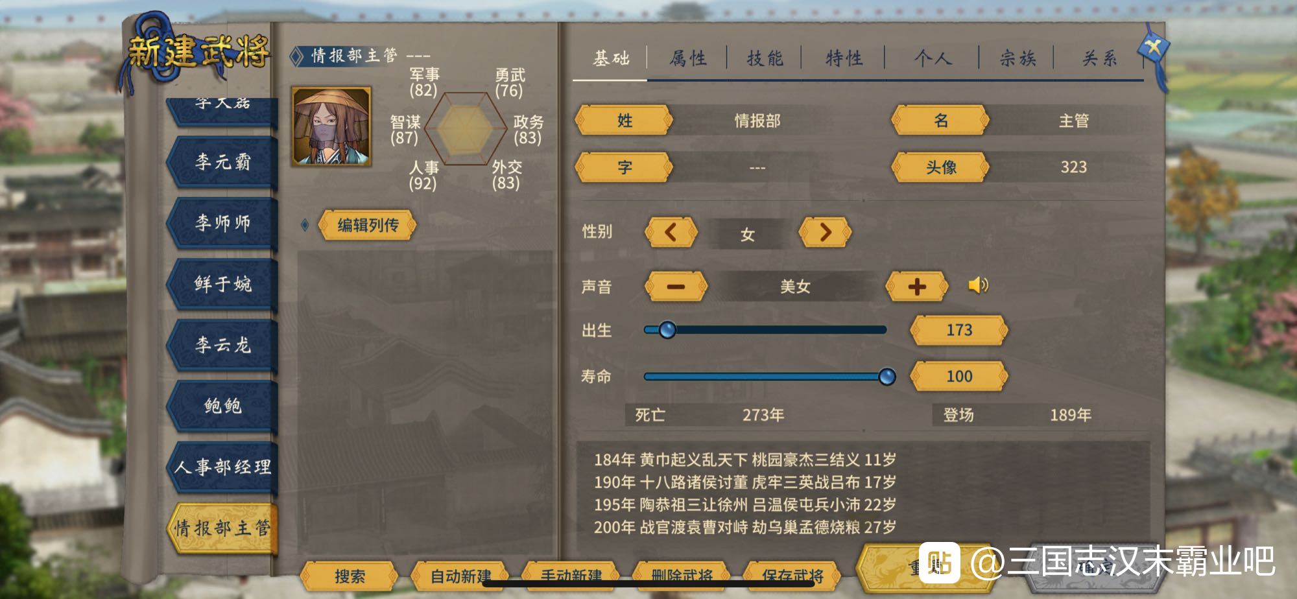Click the attribute hexagon radar chart
Screen dimensions: 1297x599
(466, 128)
